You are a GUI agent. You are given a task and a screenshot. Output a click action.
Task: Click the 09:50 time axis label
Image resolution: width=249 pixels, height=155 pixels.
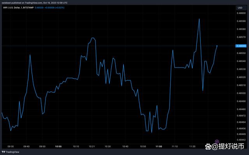click(42, 146)
